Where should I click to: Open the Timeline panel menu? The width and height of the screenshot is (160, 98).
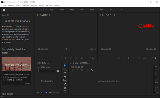pos(90,63)
